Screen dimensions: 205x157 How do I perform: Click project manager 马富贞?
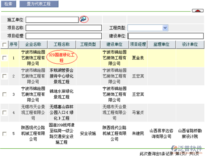pos(138,113)
